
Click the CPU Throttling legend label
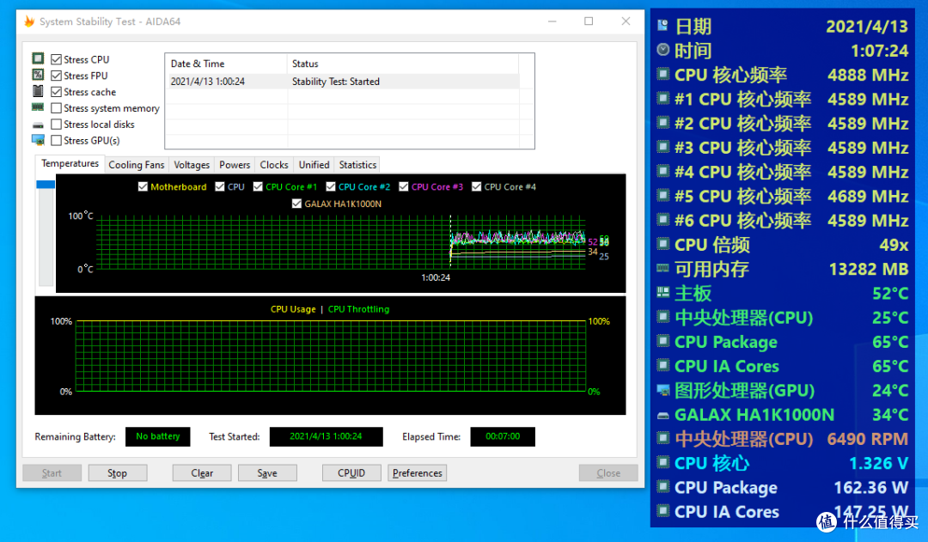pyautogui.click(x=358, y=309)
